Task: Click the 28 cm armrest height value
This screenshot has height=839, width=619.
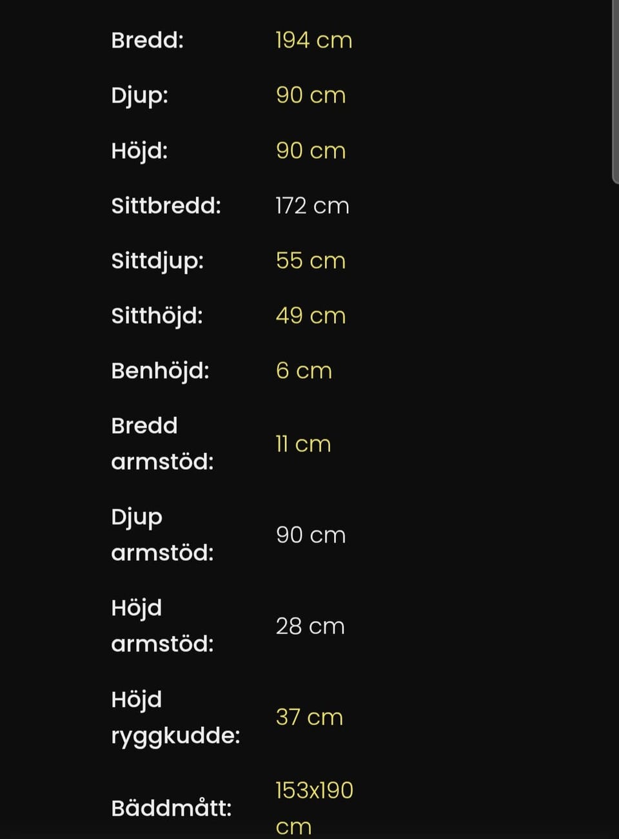Action: (x=310, y=626)
